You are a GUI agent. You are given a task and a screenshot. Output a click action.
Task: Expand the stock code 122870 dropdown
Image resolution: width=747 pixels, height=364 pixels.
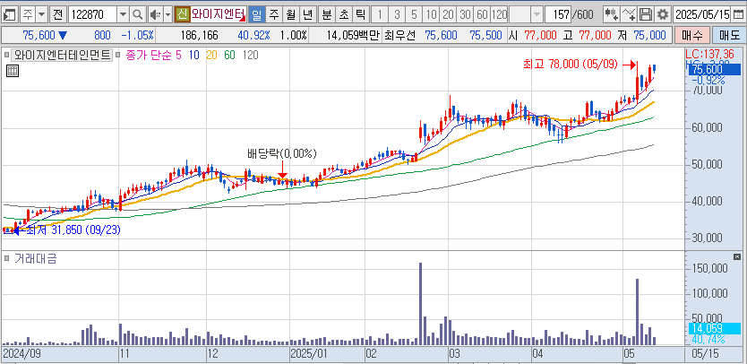tap(123, 15)
